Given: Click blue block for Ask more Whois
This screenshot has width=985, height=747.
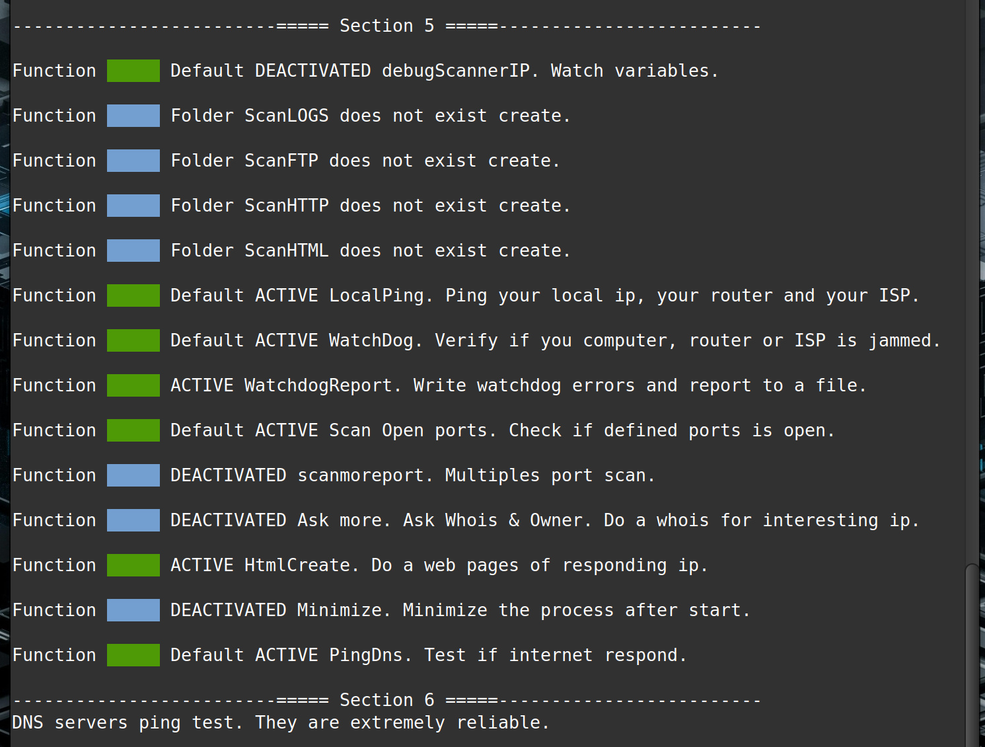Looking at the screenshot, I should tap(133, 520).
